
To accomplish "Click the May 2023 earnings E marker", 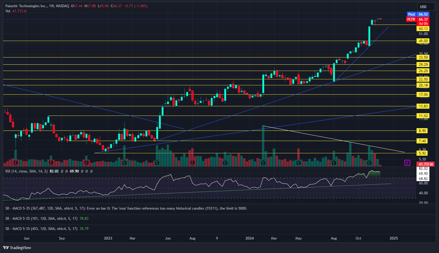I will pyautogui.click(x=157, y=163).
